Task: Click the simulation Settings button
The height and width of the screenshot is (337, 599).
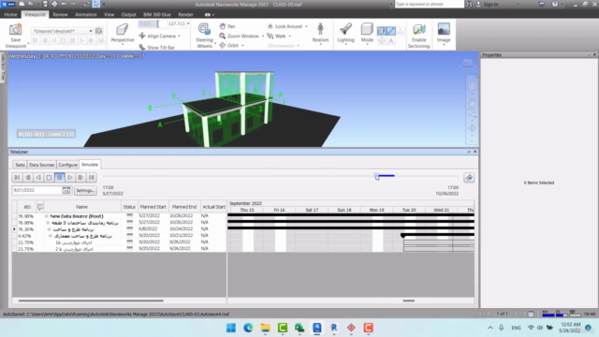Action: [x=85, y=190]
